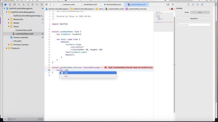Expand the Preview Content folder
Screen dimensions: 218x122
tap(9, 45)
